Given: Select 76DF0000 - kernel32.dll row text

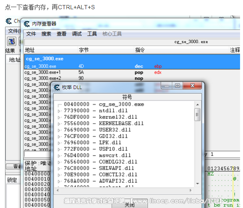Looking at the screenshot, I should click(101, 117).
